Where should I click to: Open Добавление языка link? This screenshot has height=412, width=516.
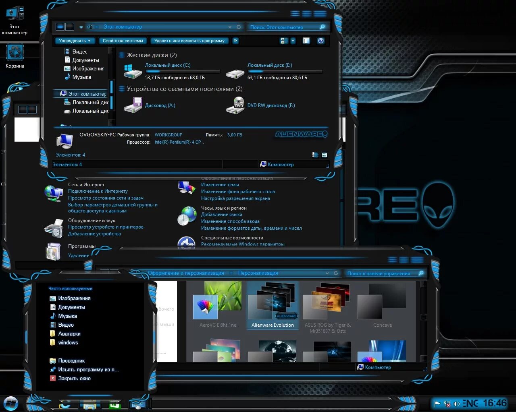coord(222,214)
